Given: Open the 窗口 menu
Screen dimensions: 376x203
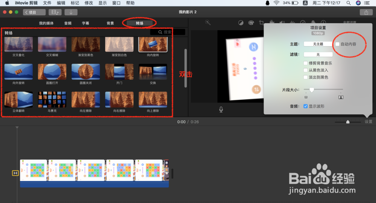Looking at the screenshot, I should click(117, 3).
